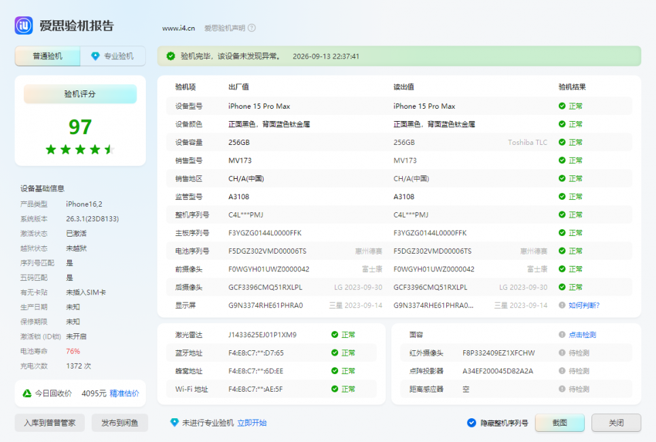The height and width of the screenshot is (442, 656).
Task: Open the 精准估价 link
Action: (124, 394)
